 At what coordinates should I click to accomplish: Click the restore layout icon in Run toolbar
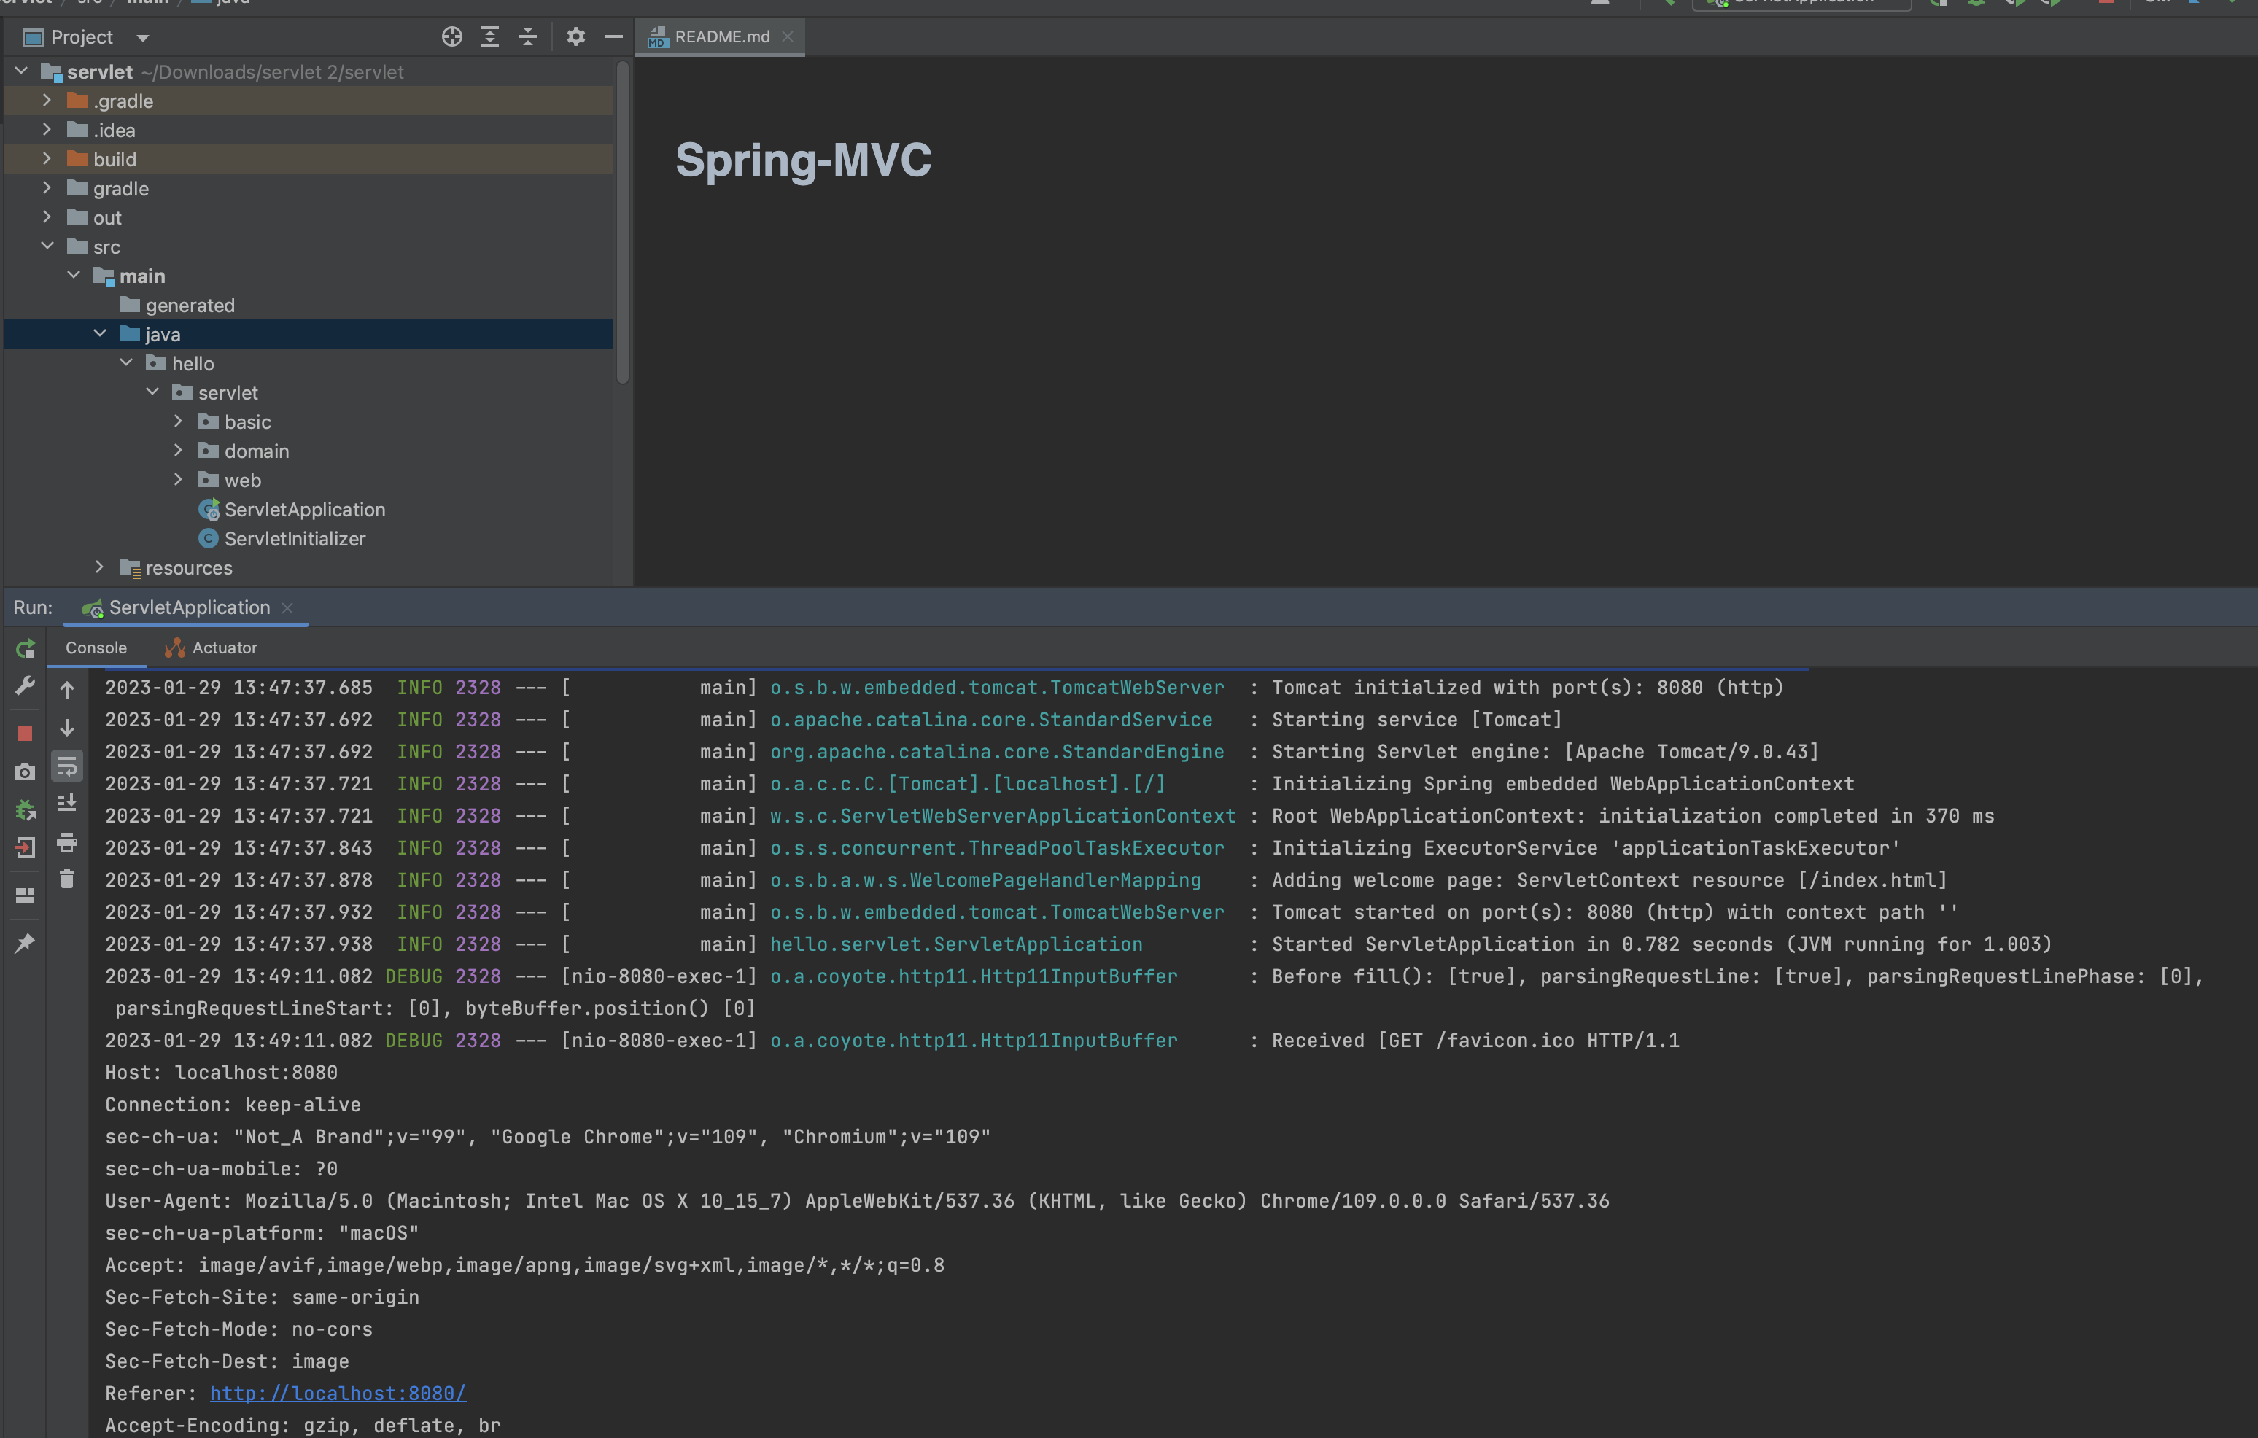pos(26,895)
